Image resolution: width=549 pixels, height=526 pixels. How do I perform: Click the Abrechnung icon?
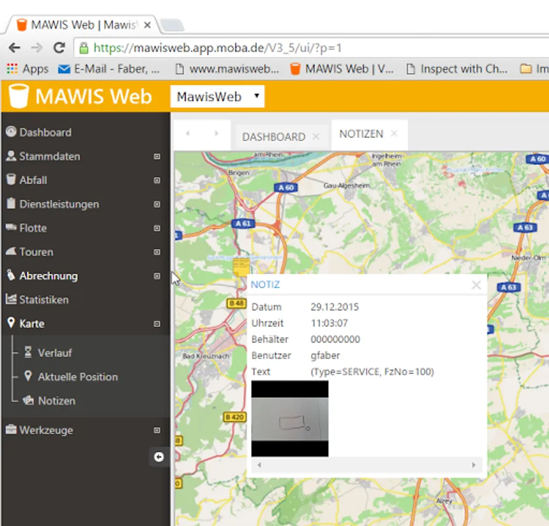11,275
